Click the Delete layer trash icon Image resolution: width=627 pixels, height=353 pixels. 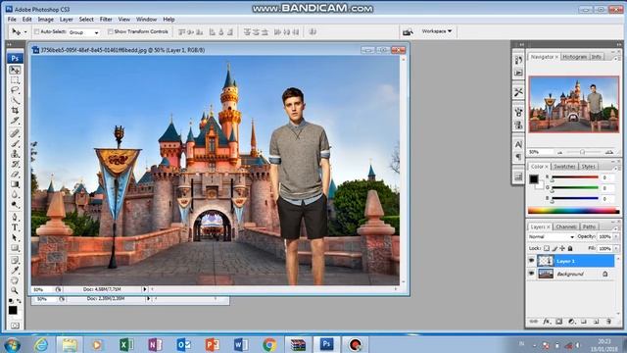[608, 322]
